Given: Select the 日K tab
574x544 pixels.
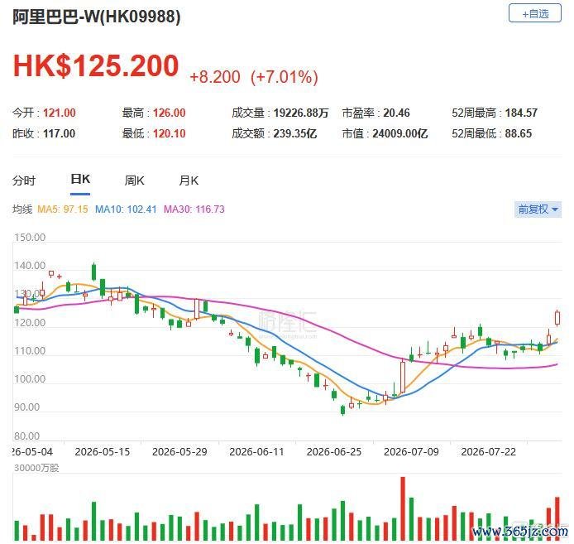Looking at the screenshot, I should pos(80,180).
